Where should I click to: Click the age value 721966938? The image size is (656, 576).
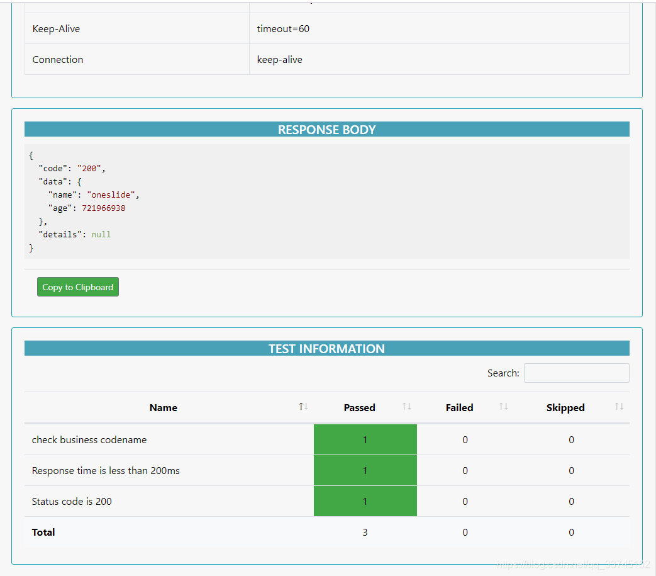[104, 208]
